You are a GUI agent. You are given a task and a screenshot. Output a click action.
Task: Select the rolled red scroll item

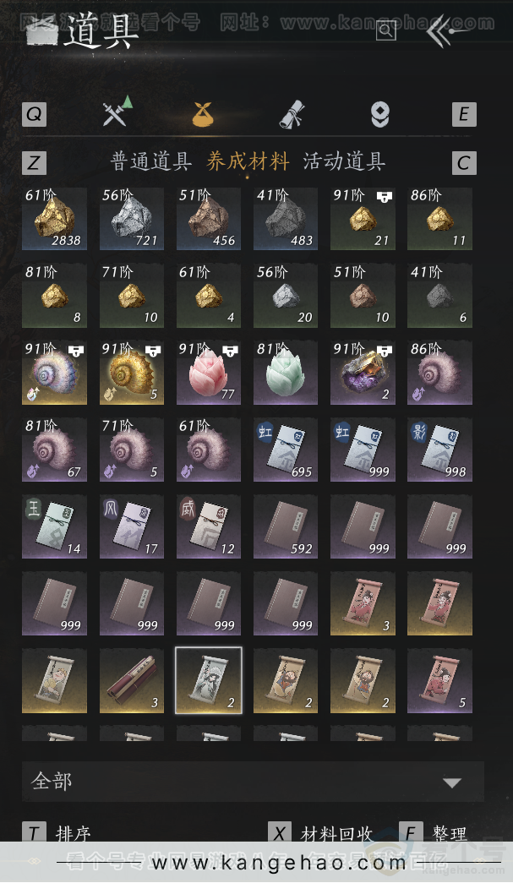point(132,680)
